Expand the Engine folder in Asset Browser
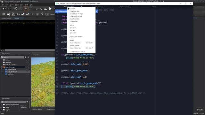 pyautogui.click(x=2, y=110)
